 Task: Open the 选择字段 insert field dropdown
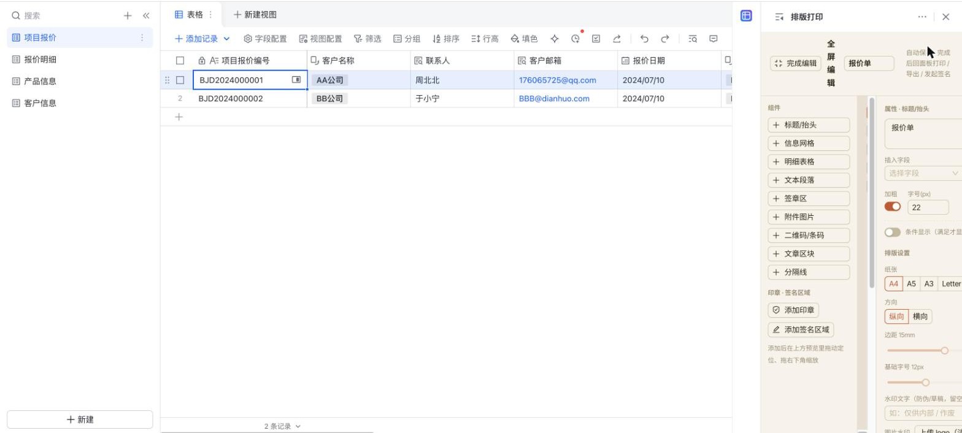pyautogui.click(x=923, y=174)
